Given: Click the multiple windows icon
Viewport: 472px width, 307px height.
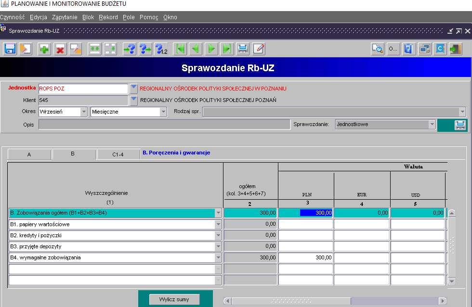Looking at the screenshot, I should click(424, 49).
